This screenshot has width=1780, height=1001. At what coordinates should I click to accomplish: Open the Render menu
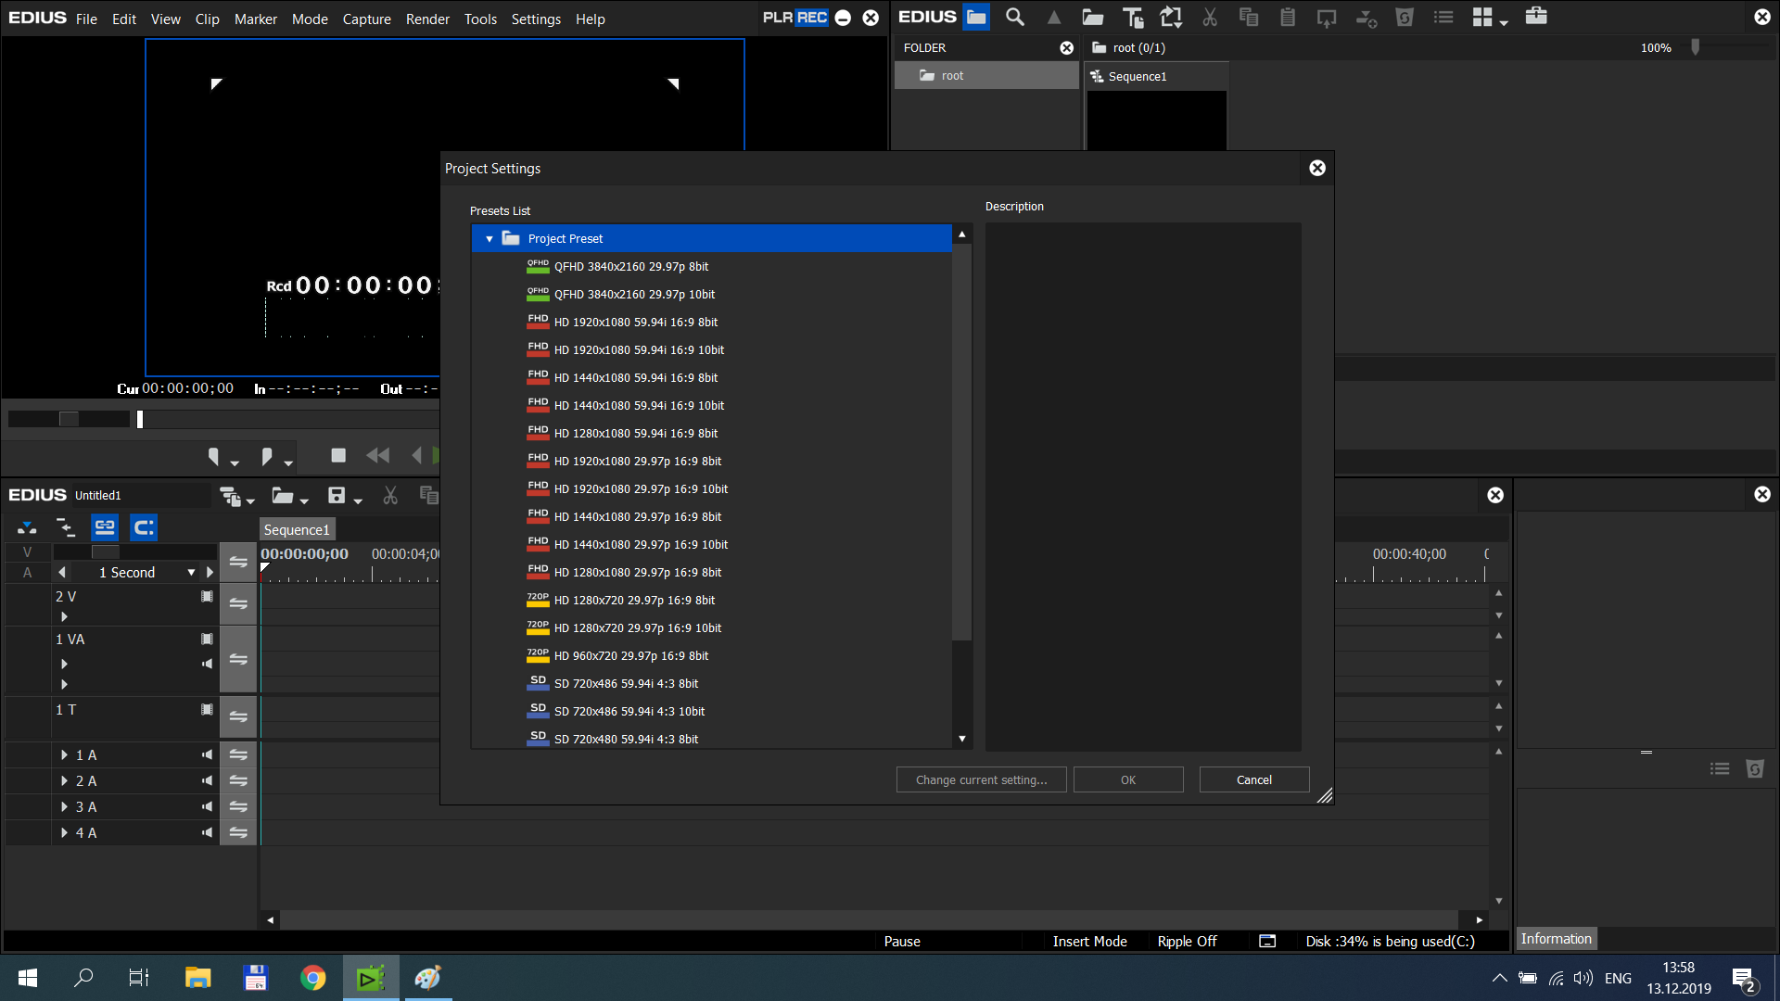(x=427, y=19)
